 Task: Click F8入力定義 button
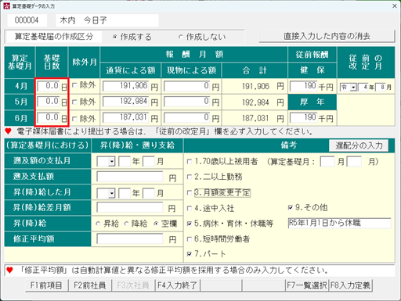click(350, 285)
